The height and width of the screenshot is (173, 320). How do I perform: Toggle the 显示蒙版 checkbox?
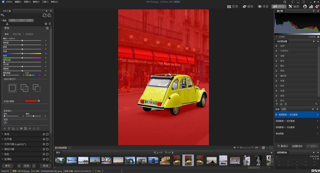tap(5, 101)
